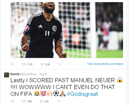Viewport: 129px width, 106px height.
Task: Favorite the photo tweet with 2.4K stars
Action: pos(42,64)
